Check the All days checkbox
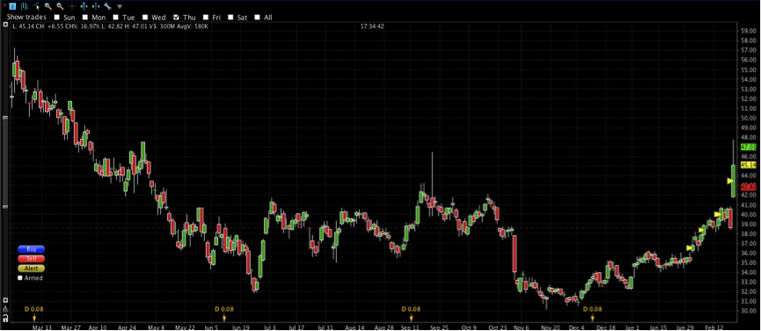The width and height of the screenshot is (761, 331). [257, 18]
